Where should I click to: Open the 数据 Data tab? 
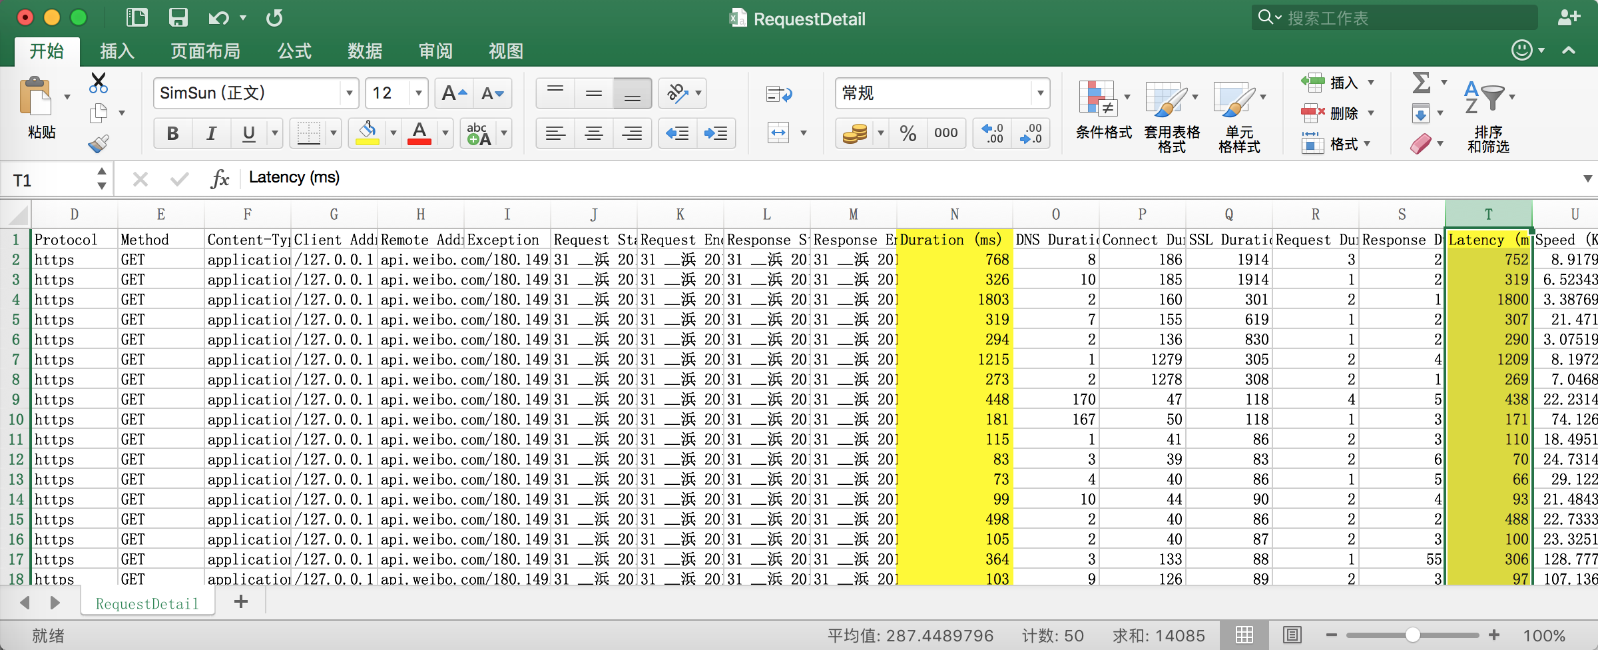pyautogui.click(x=365, y=51)
